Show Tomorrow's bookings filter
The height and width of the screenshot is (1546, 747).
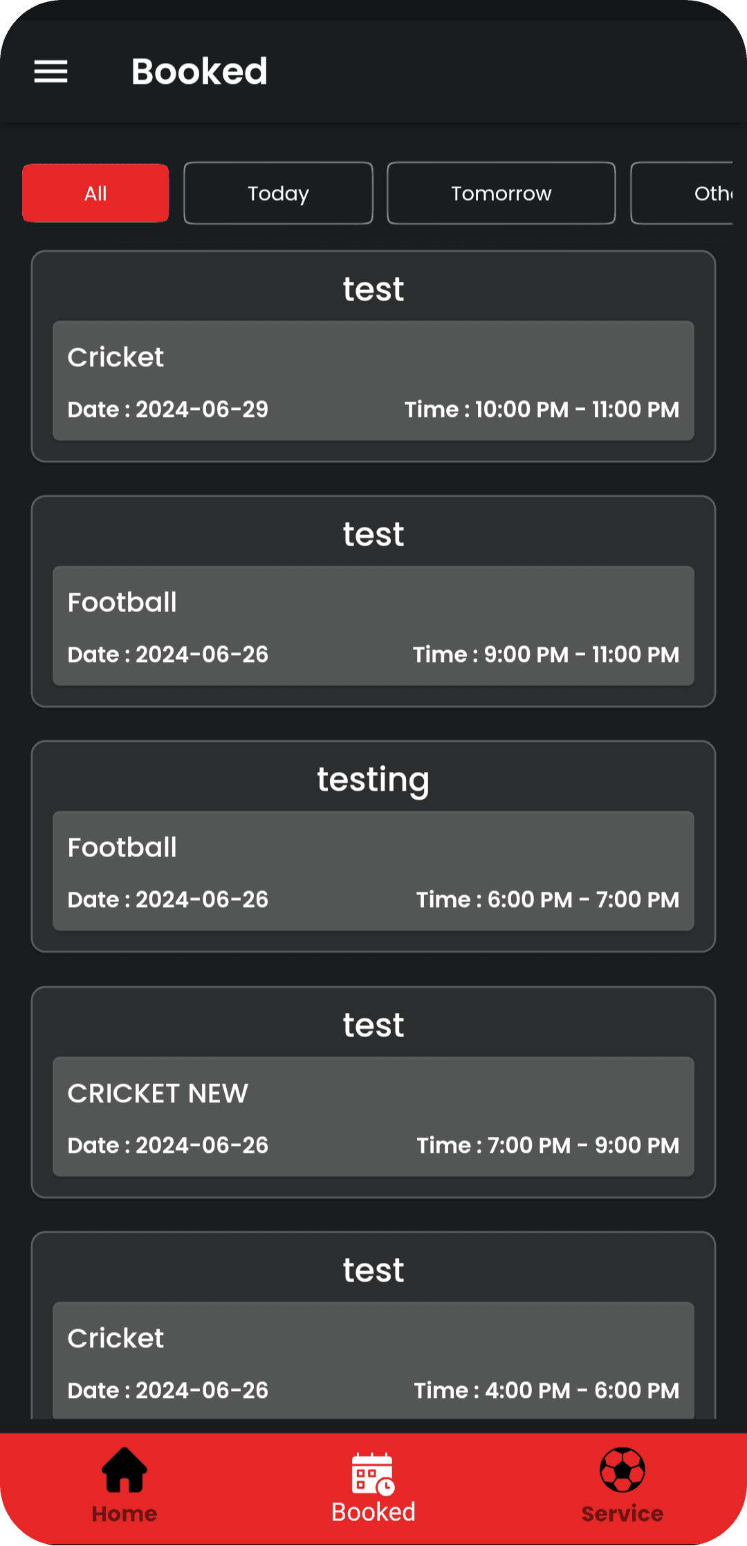pos(501,193)
